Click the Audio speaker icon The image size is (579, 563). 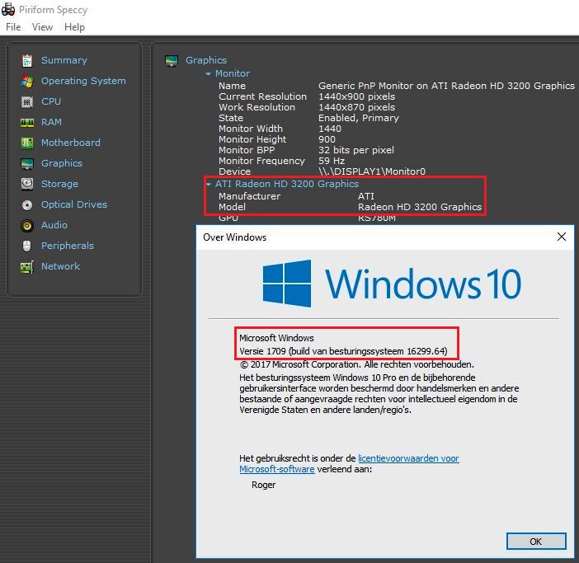pos(27,225)
